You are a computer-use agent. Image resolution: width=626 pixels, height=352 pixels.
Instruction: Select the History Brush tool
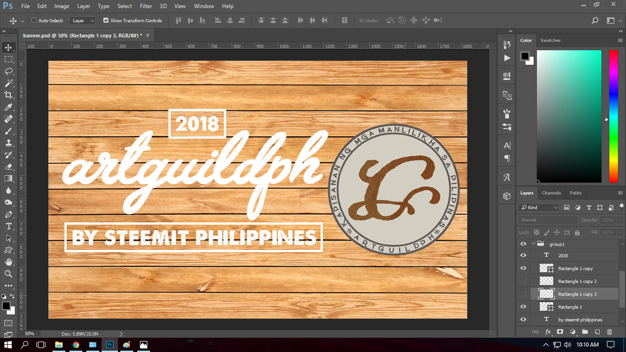[8, 154]
